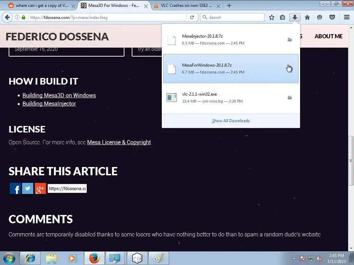
Task: Reload the page with the refresh button
Action: tap(192, 17)
